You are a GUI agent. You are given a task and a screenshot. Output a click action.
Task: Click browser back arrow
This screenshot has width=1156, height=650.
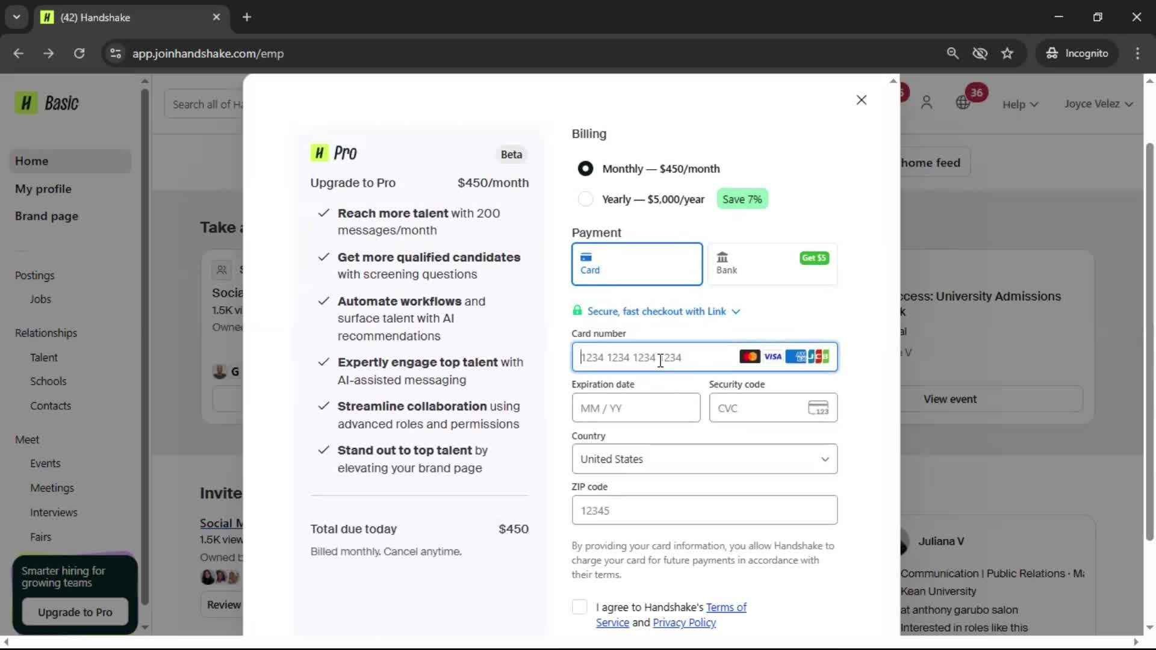pos(18,54)
